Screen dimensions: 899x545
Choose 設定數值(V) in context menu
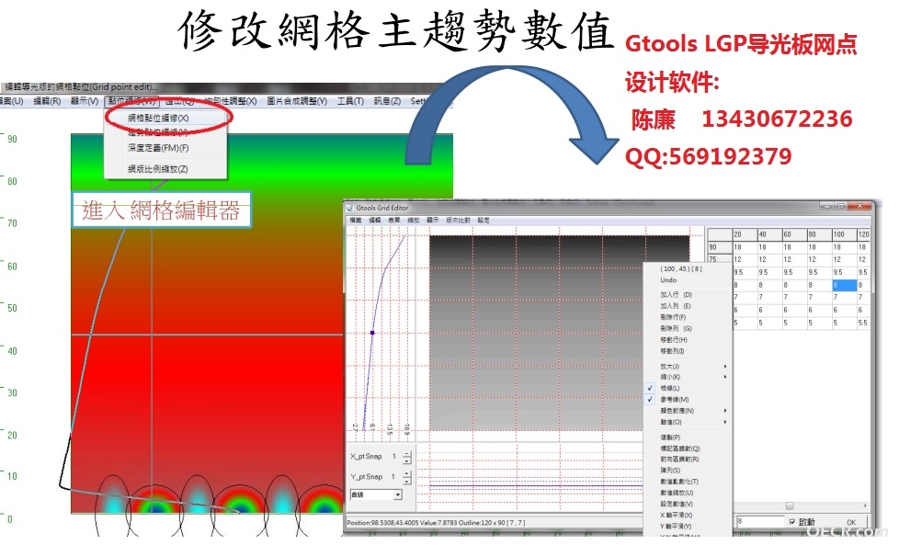pyautogui.click(x=676, y=505)
